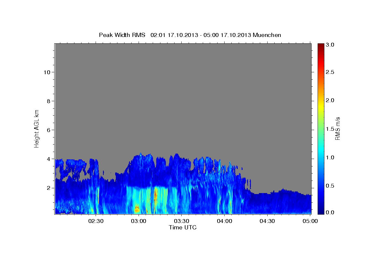Click the yellow region of colorbar
This screenshot has width=385, height=257.
[321, 106]
